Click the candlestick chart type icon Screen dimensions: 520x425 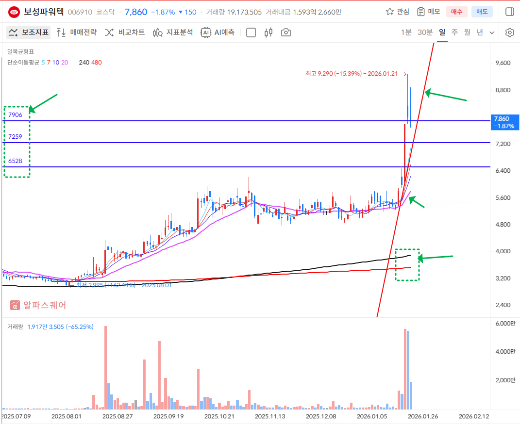pos(268,33)
